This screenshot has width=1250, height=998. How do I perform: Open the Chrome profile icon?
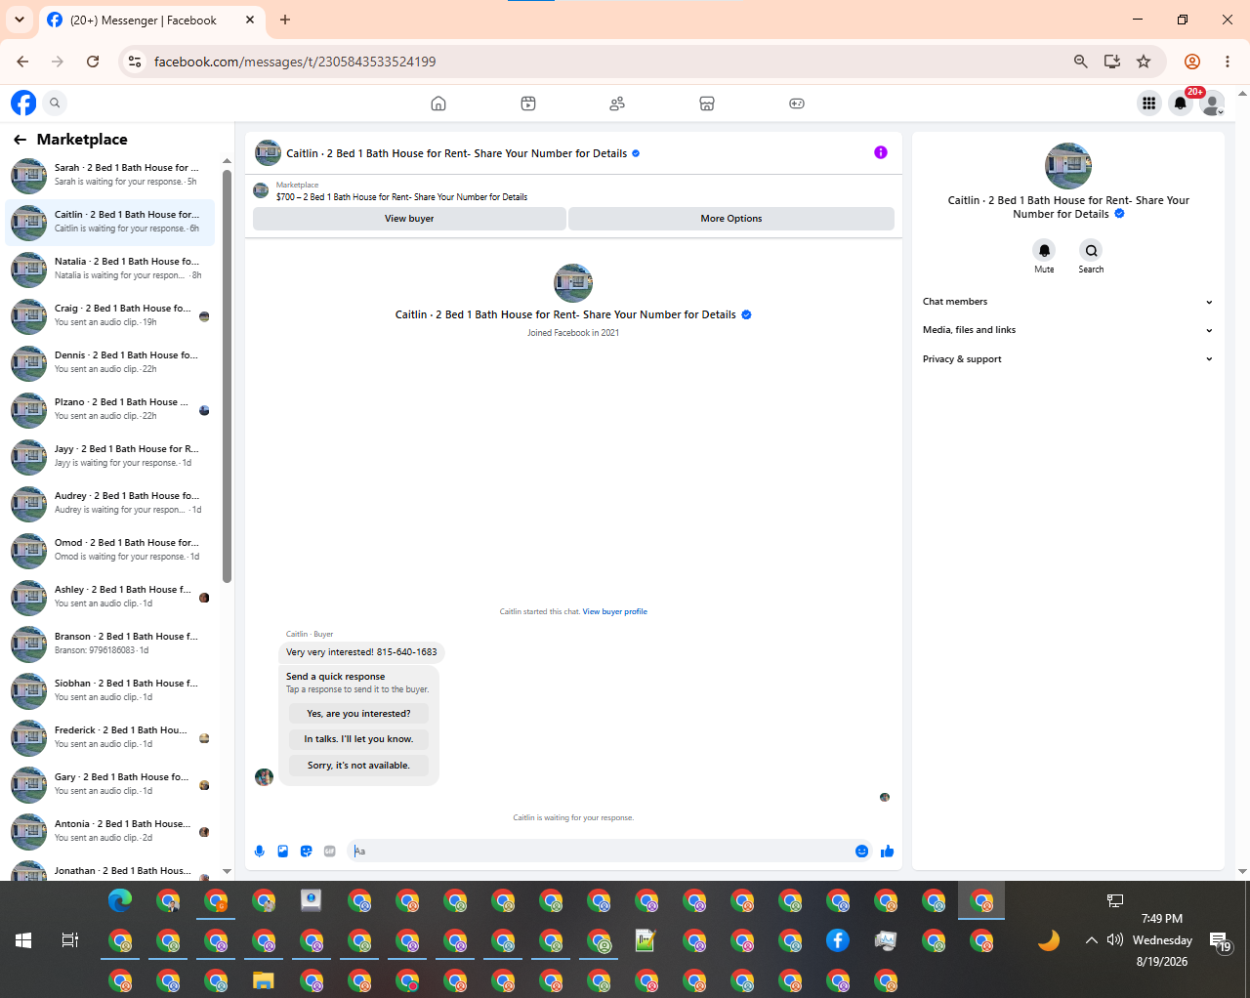click(x=1192, y=62)
